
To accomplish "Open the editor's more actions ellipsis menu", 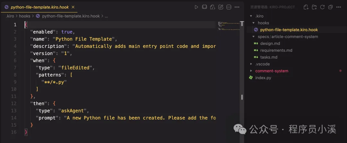I will [237, 7].
